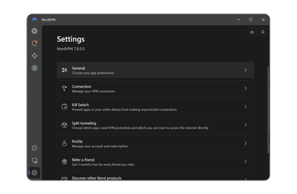The height and width of the screenshot is (194, 297).
Task: Click the Settings page heading
Action: [71, 39]
